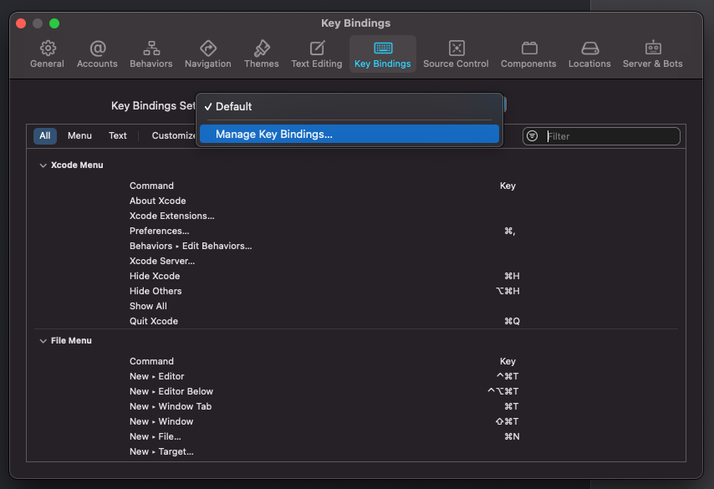Select the New ▸ Window Tab row
Image resolution: width=714 pixels, height=489 pixels.
pyautogui.click(x=355, y=406)
